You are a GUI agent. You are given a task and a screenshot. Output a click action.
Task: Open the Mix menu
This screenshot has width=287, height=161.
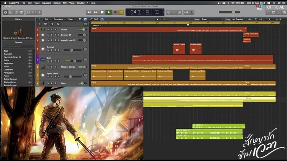pyautogui.click(x=65, y=3)
